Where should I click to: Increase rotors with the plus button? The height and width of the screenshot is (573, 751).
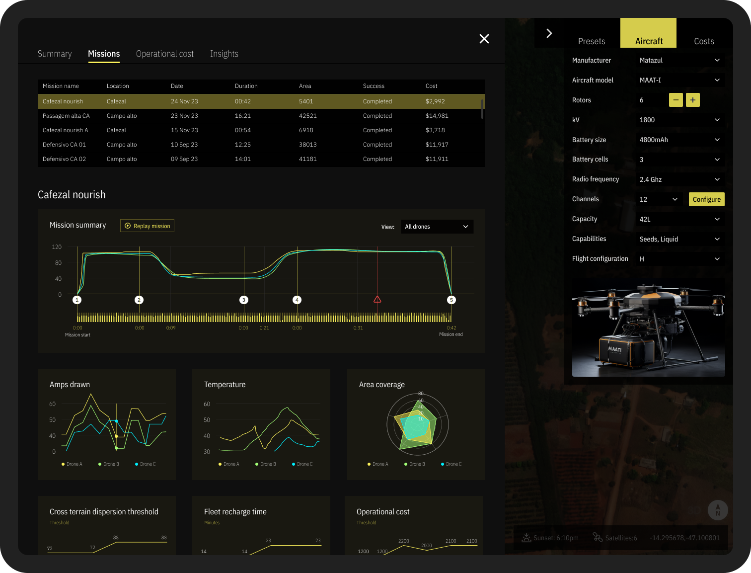pyautogui.click(x=693, y=100)
